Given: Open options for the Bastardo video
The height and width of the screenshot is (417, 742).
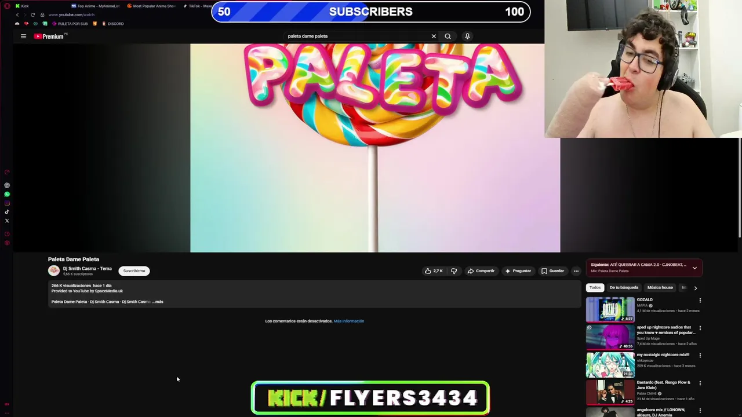Looking at the screenshot, I should 700,383.
